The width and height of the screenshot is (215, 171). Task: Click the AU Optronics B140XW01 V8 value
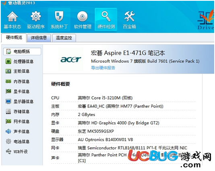coord(105,140)
